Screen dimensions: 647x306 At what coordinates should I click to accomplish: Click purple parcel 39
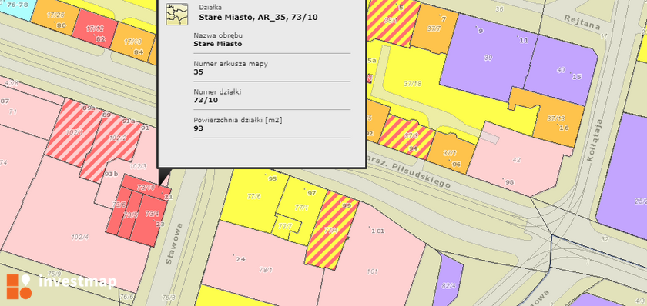pyautogui.click(x=488, y=58)
